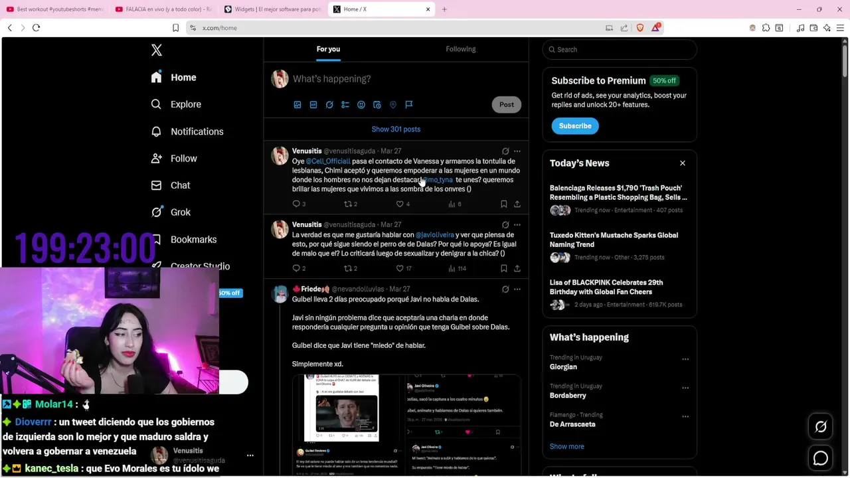
Task: Click the Search field
Action: click(x=620, y=50)
